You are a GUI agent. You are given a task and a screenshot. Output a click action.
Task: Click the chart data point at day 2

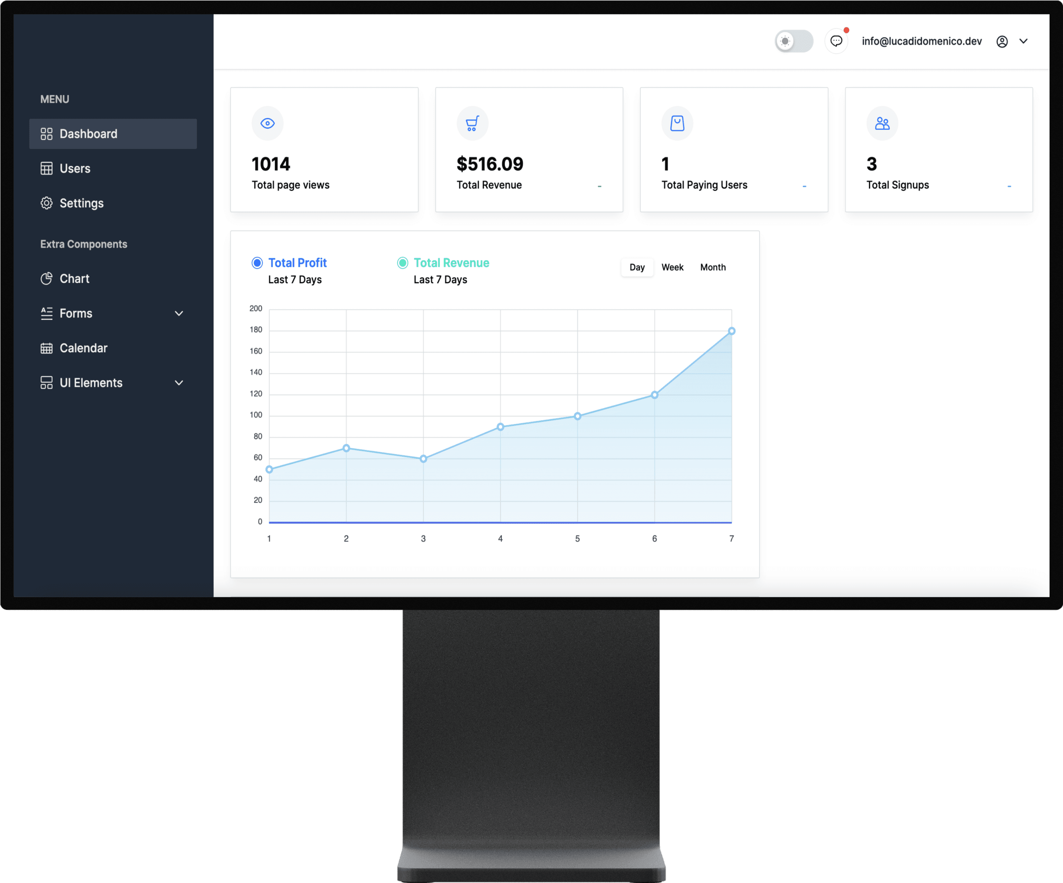(x=346, y=448)
